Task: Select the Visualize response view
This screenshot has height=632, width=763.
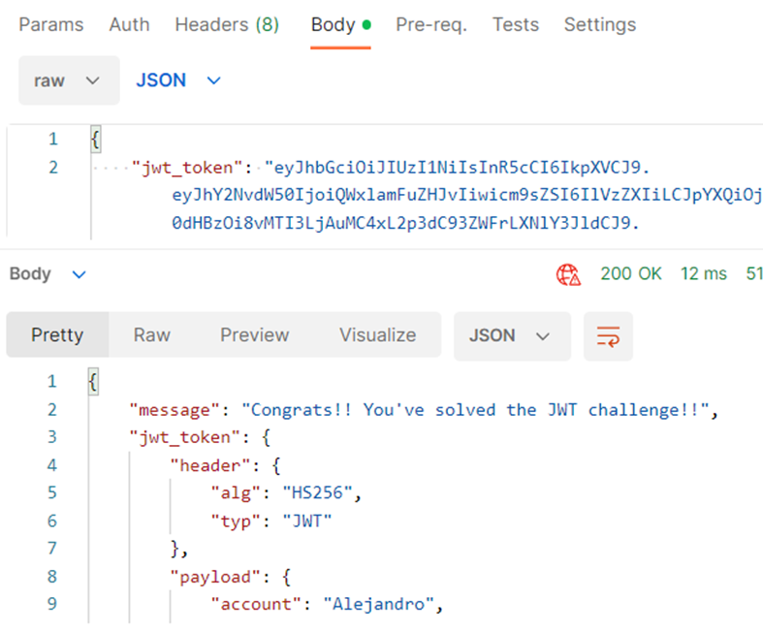Action: [377, 335]
